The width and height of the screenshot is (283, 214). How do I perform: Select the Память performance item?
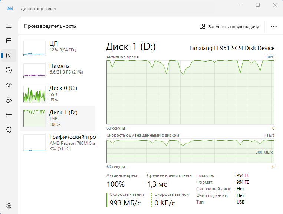(x=57, y=70)
